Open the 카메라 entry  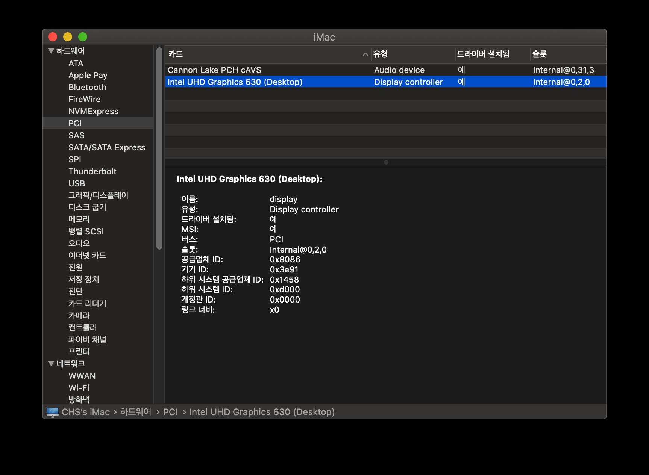coord(79,316)
